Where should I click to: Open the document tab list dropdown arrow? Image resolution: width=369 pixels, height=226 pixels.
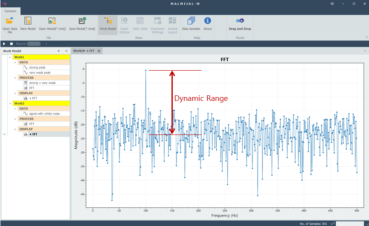coord(365,51)
